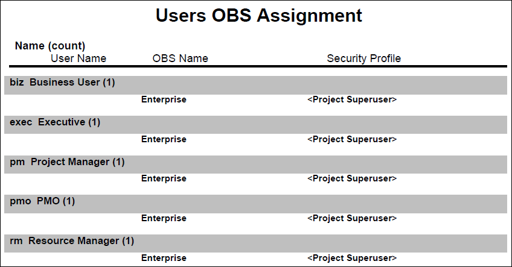Screen dimensions: 512x267
Task: Click Enterprise under PMO
Action: tap(164, 218)
